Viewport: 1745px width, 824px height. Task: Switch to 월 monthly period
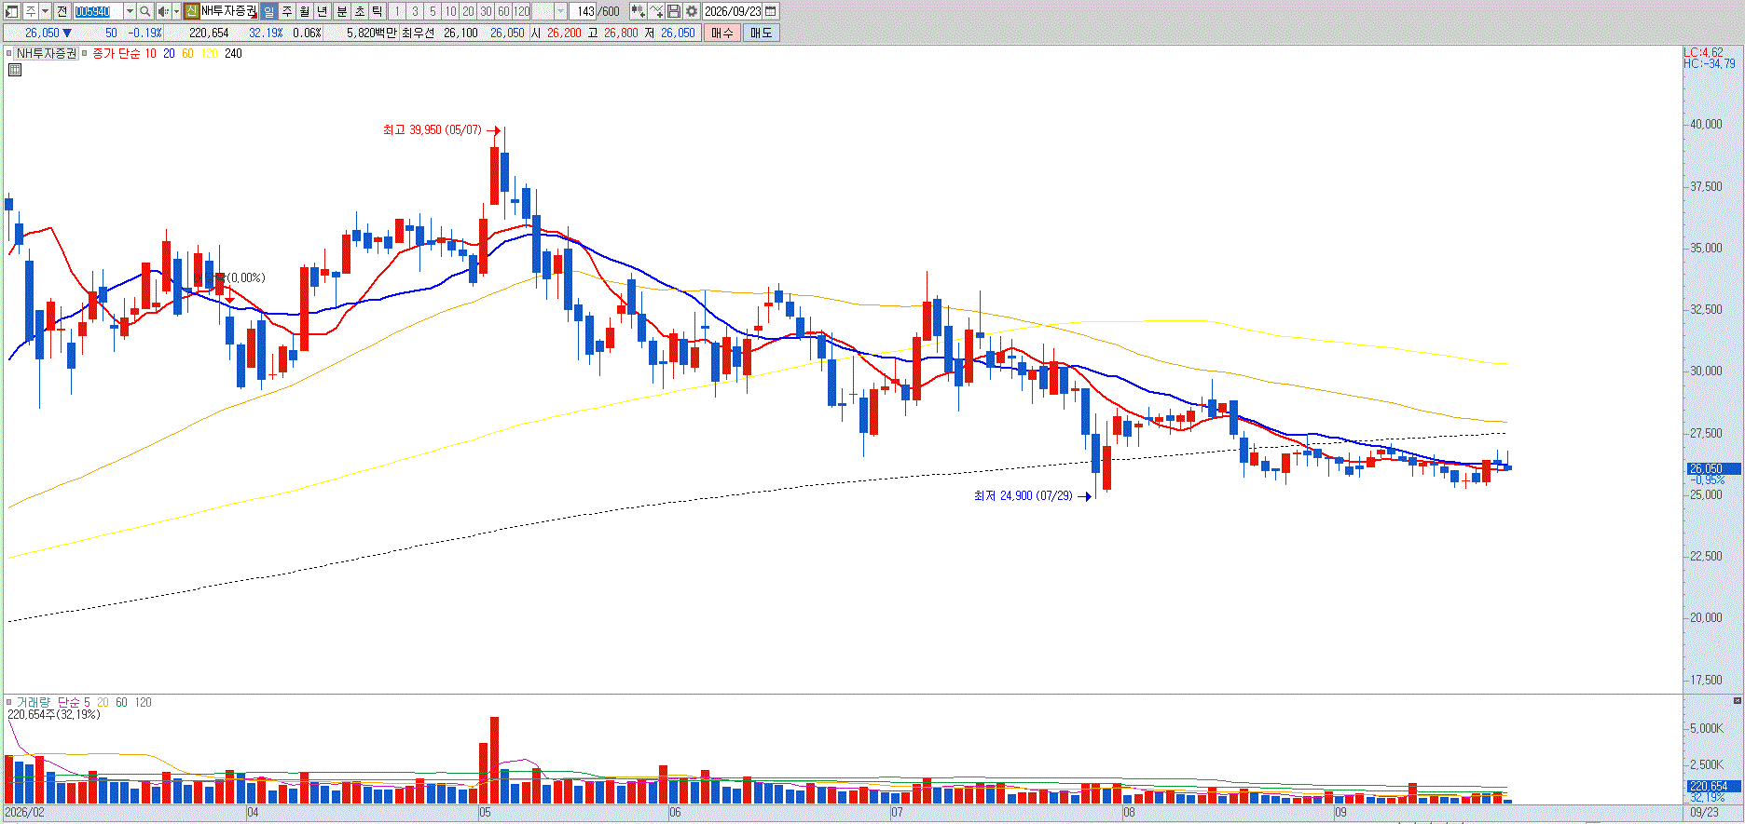[305, 11]
